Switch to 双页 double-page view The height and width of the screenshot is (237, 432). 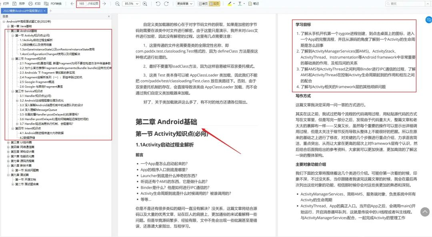(x=214, y=4)
